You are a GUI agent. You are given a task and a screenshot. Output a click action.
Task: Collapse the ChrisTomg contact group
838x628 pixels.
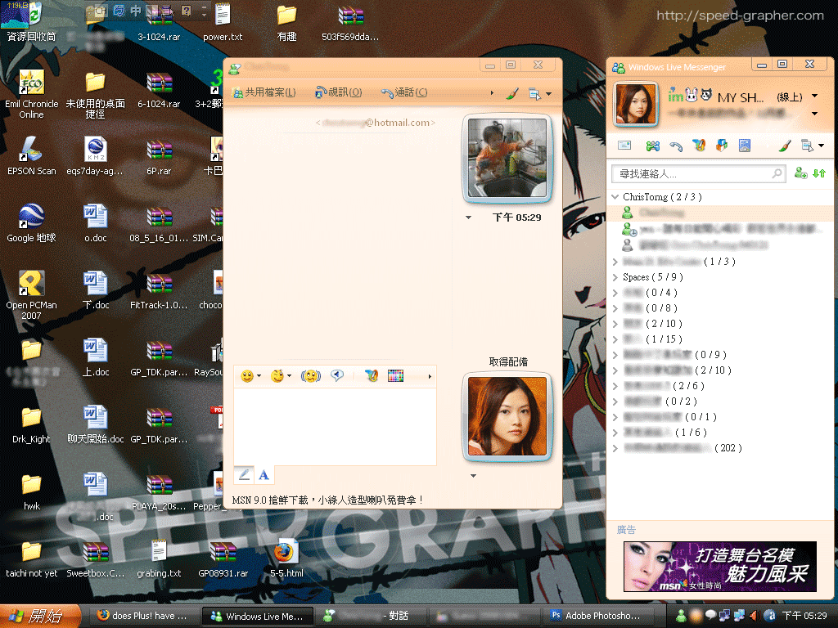pyautogui.click(x=615, y=197)
